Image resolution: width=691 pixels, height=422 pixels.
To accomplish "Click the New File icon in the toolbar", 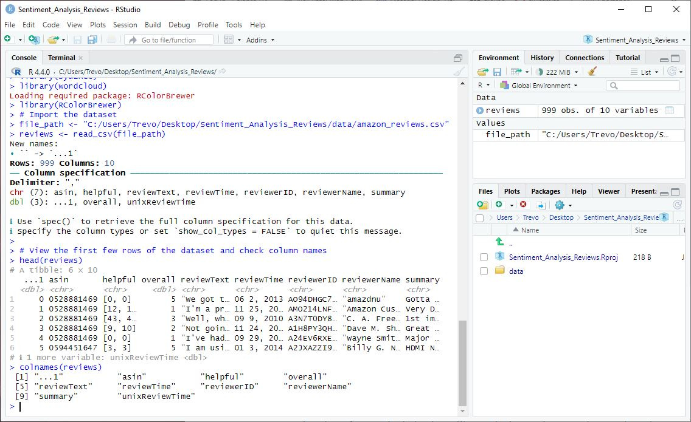I will (8, 39).
